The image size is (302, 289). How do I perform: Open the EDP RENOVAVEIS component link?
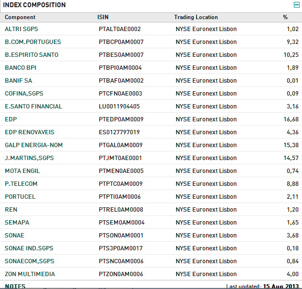[x=30, y=132]
